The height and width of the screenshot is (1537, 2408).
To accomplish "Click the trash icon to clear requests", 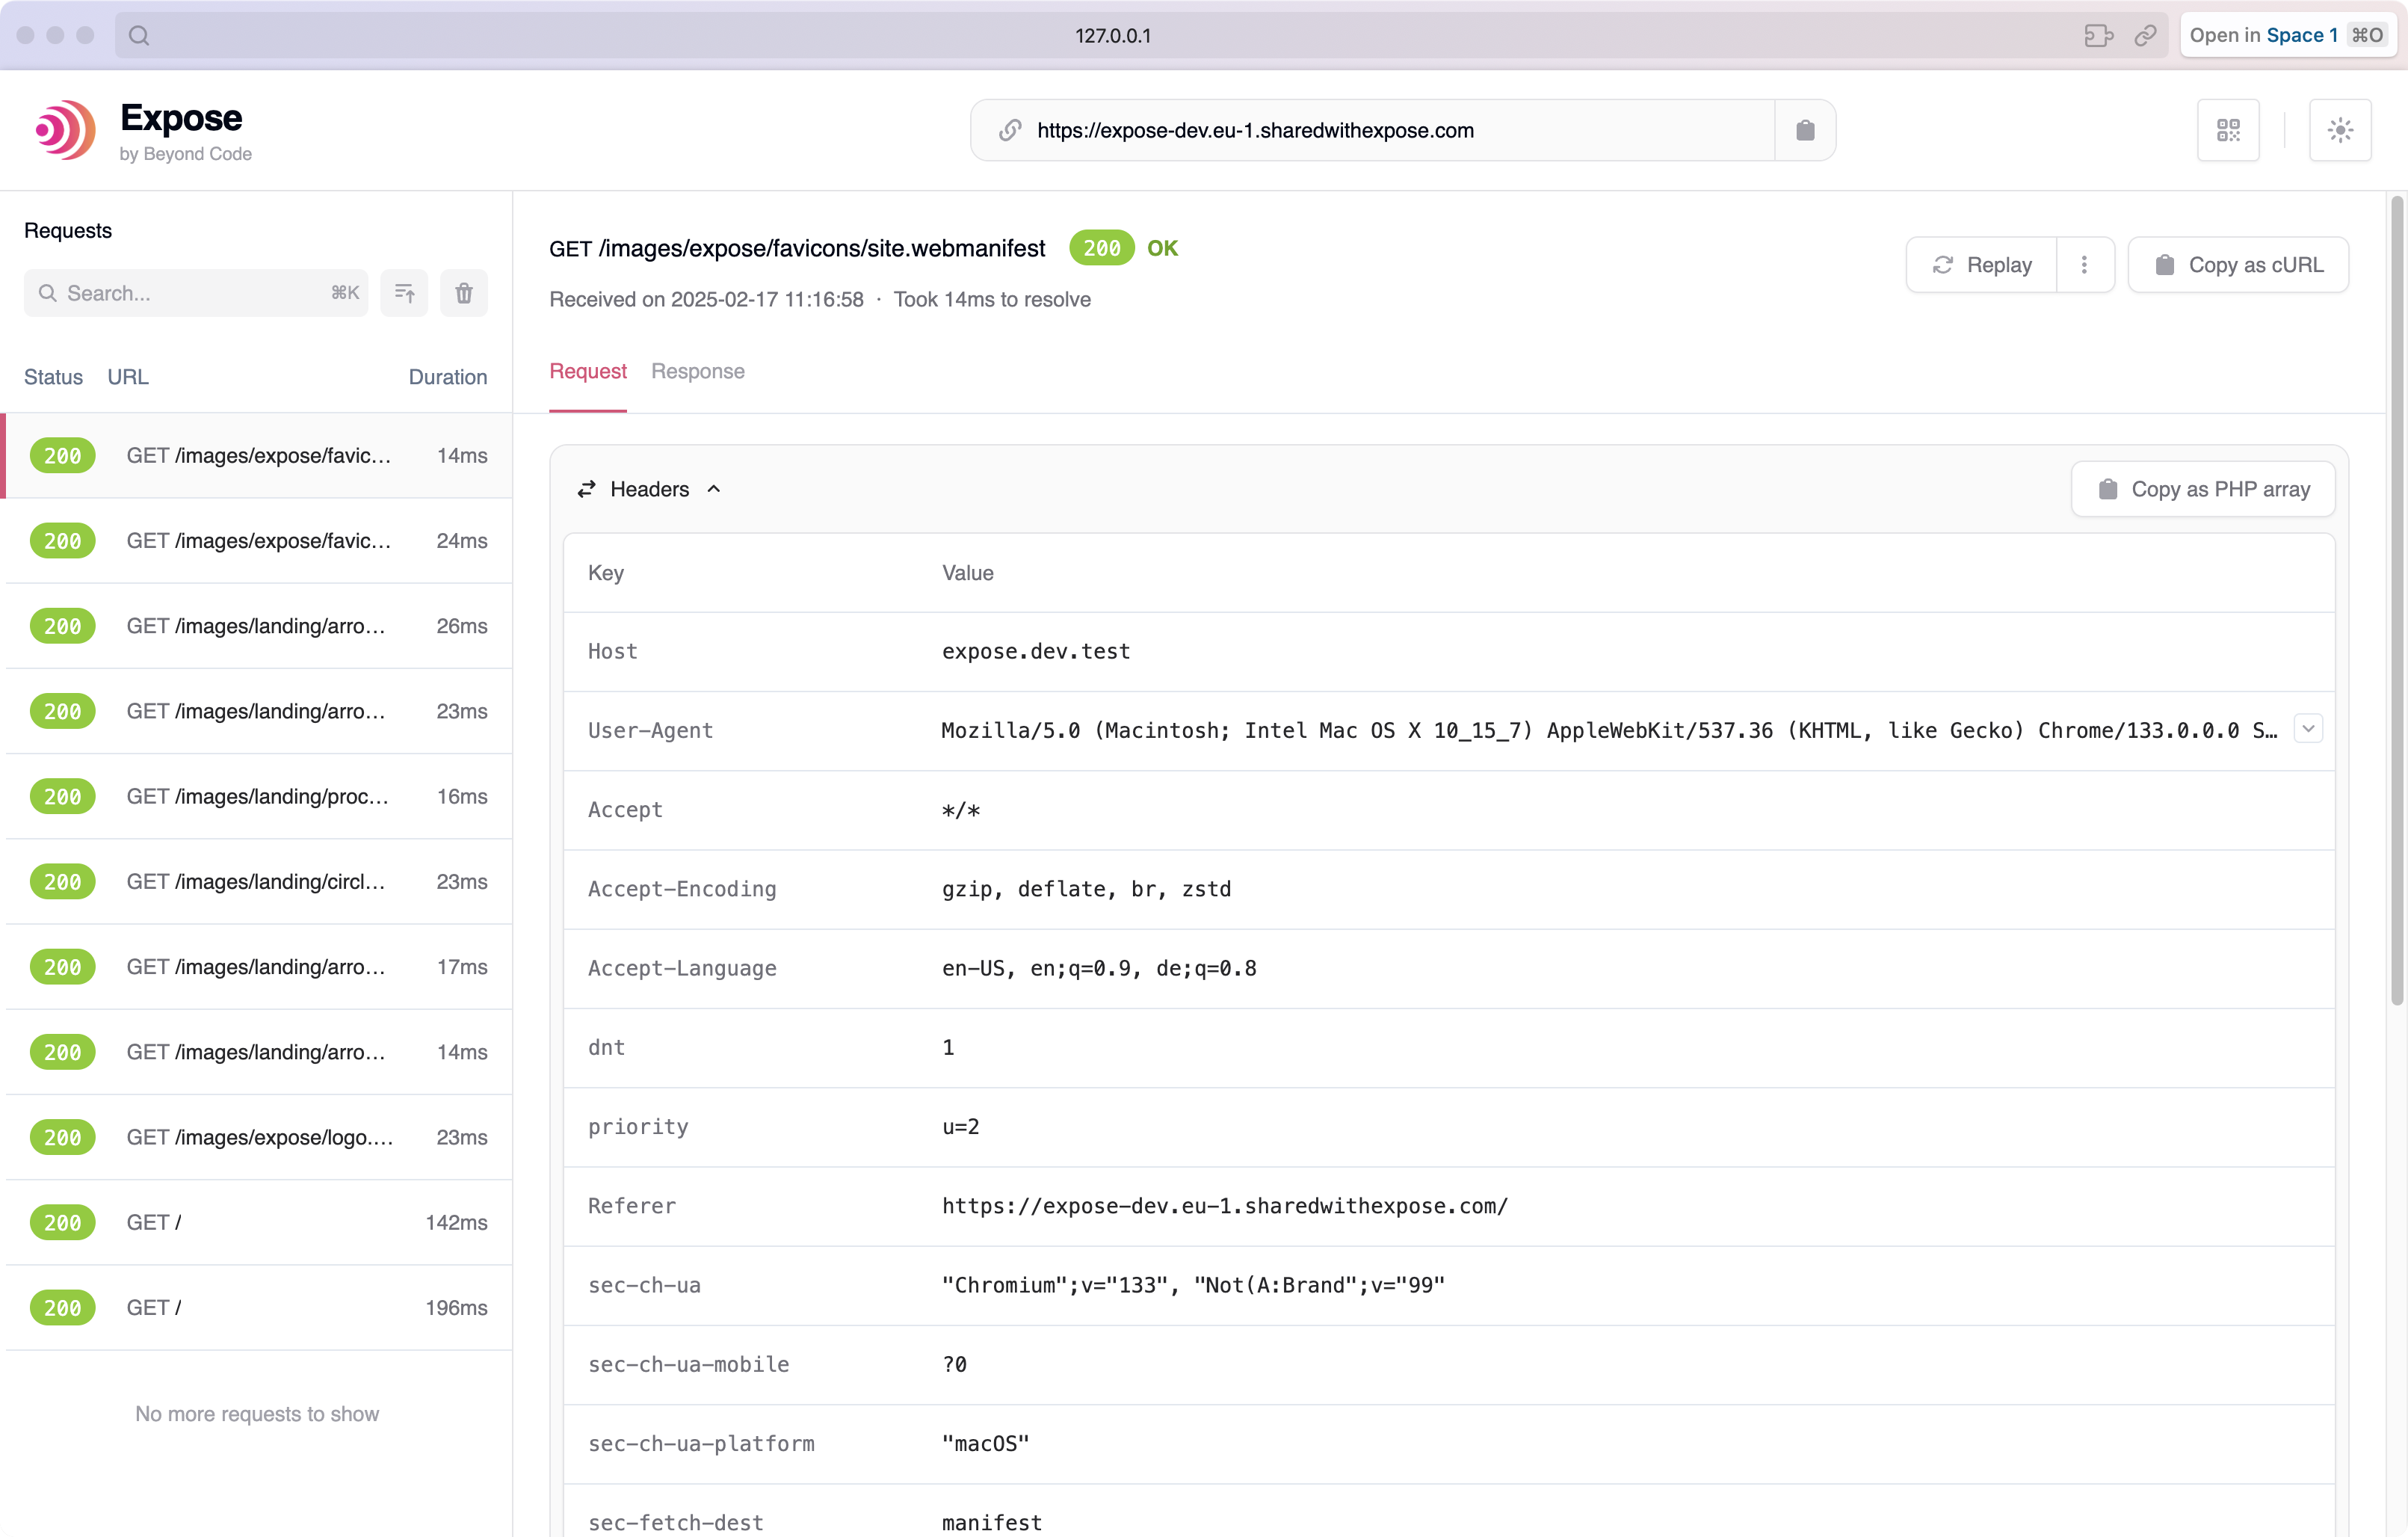I will (x=464, y=293).
